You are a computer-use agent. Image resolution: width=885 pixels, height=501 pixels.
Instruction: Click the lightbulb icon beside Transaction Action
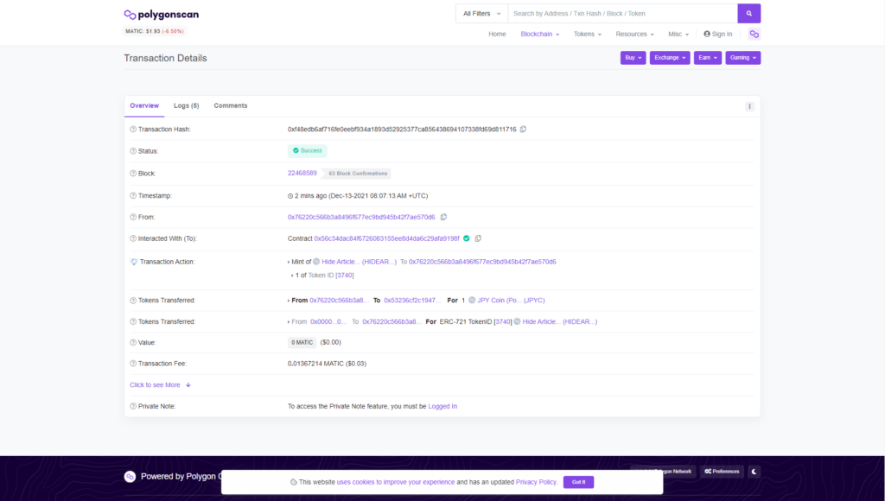click(134, 262)
